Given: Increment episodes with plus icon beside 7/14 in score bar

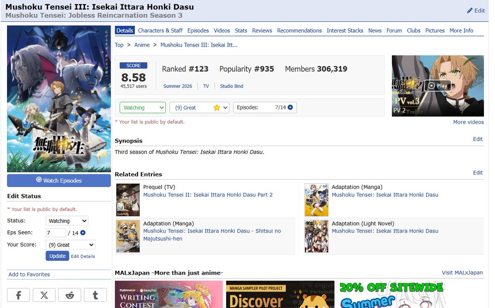Looking at the screenshot, I should (x=290, y=107).
